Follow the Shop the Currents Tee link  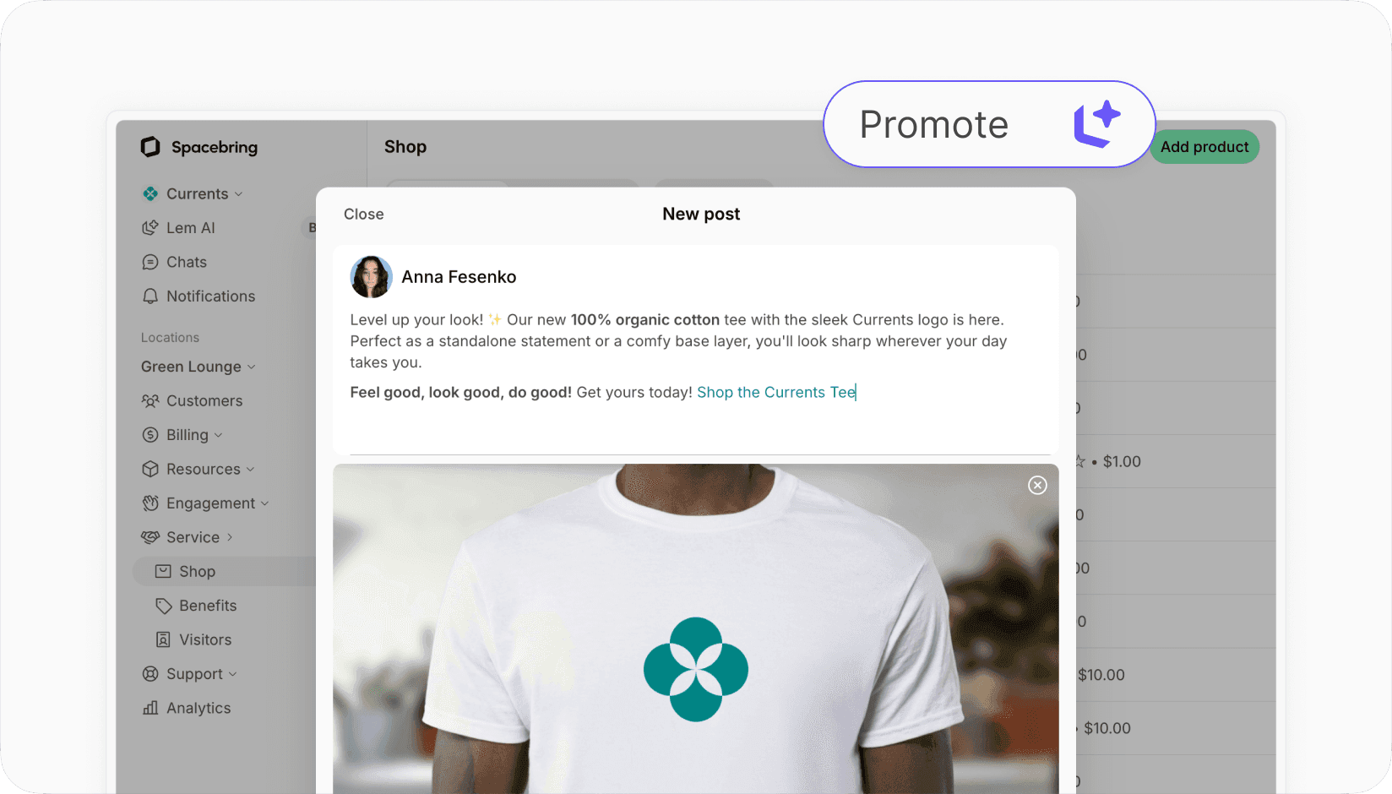click(x=775, y=392)
